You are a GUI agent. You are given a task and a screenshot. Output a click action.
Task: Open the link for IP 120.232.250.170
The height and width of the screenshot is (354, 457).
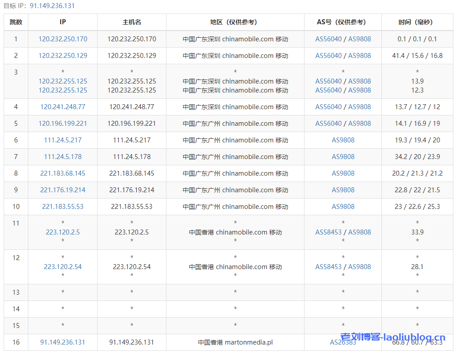(x=63, y=39)
